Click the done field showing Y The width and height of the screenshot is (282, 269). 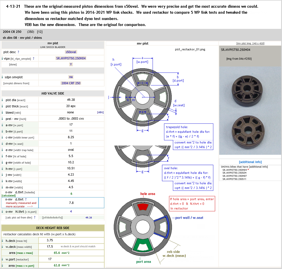tap(71, 64)
